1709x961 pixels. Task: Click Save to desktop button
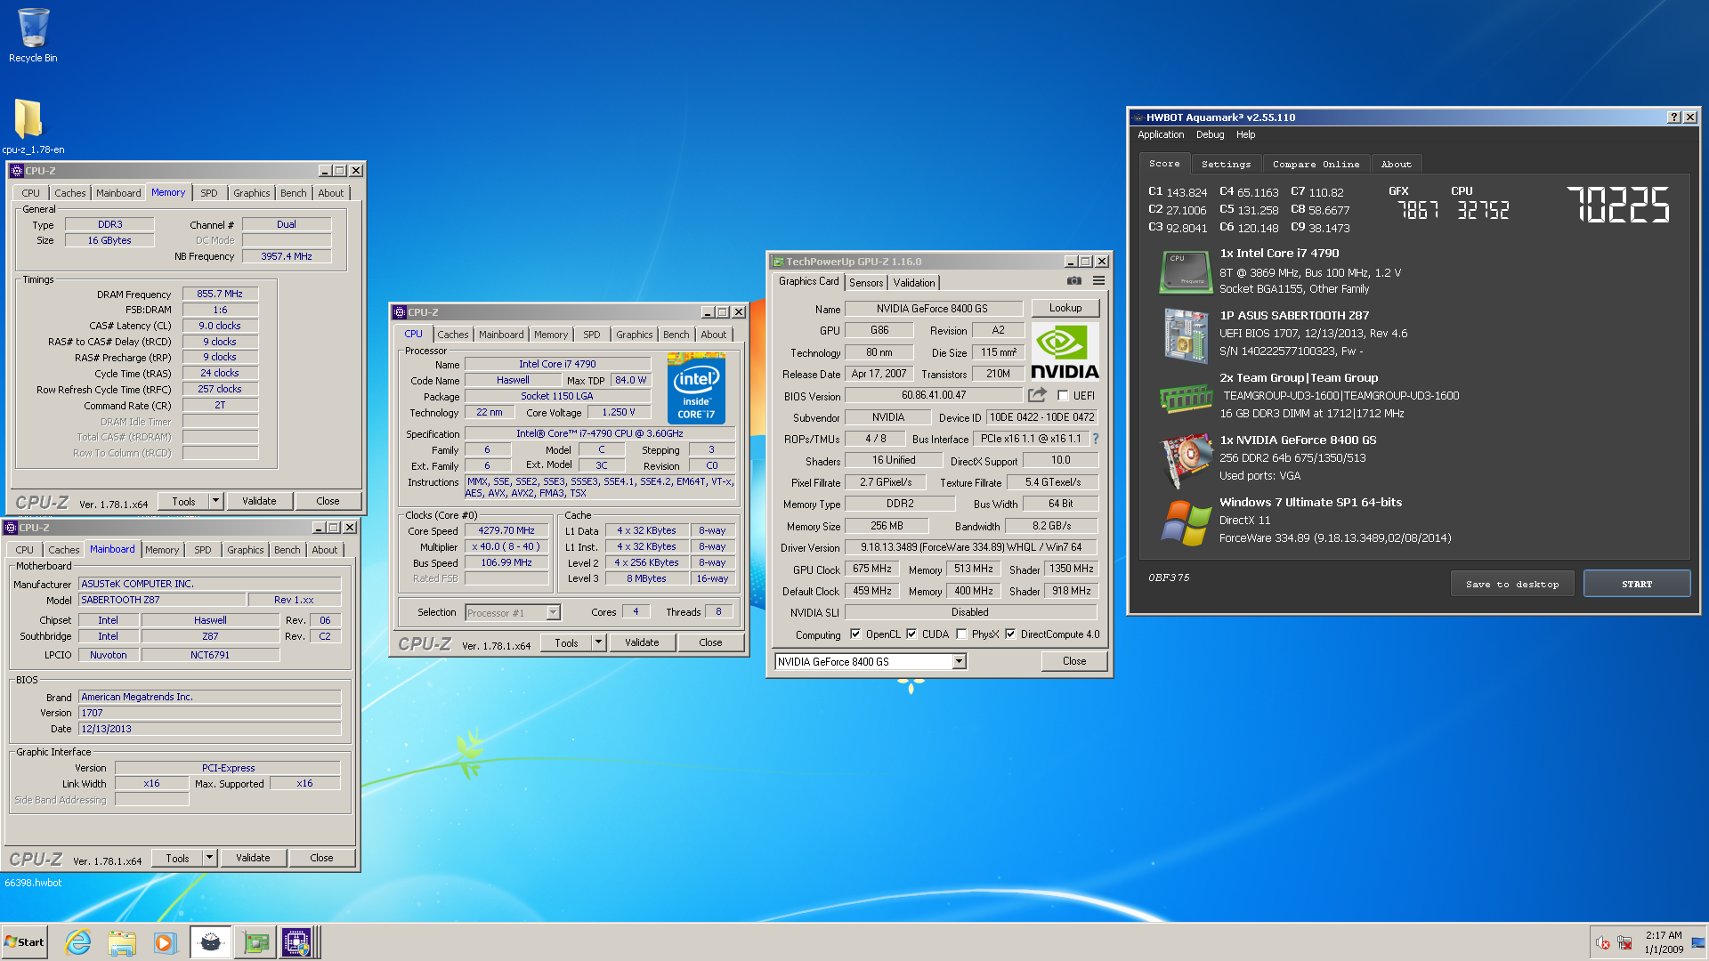(1512, 584)
